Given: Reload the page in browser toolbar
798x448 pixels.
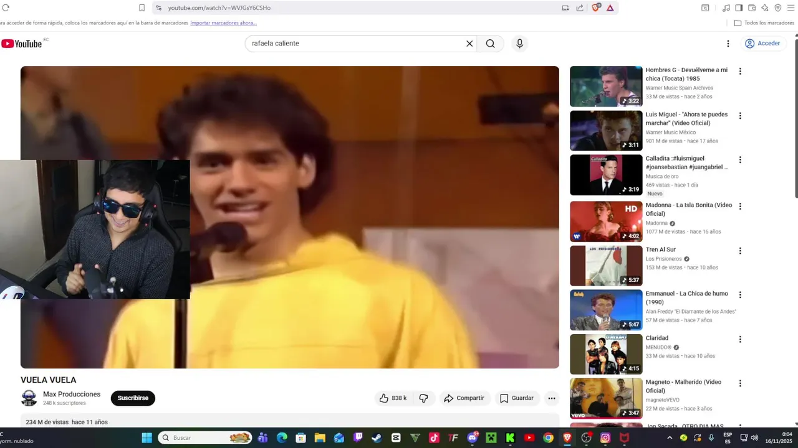Looking at the screenshot, I should tap(6, 7).
